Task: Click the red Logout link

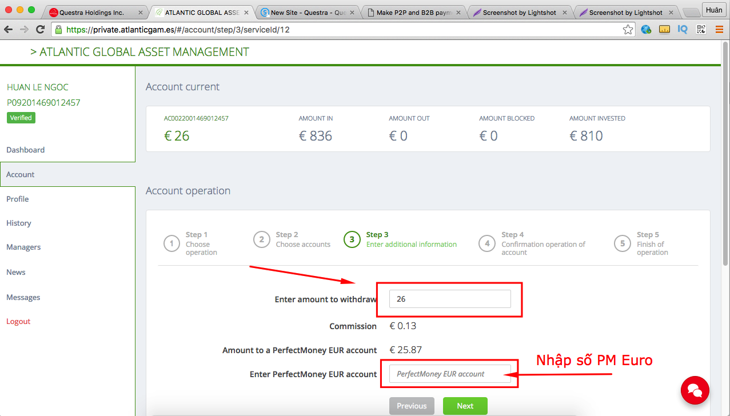Action: click(x=18, y=321)
